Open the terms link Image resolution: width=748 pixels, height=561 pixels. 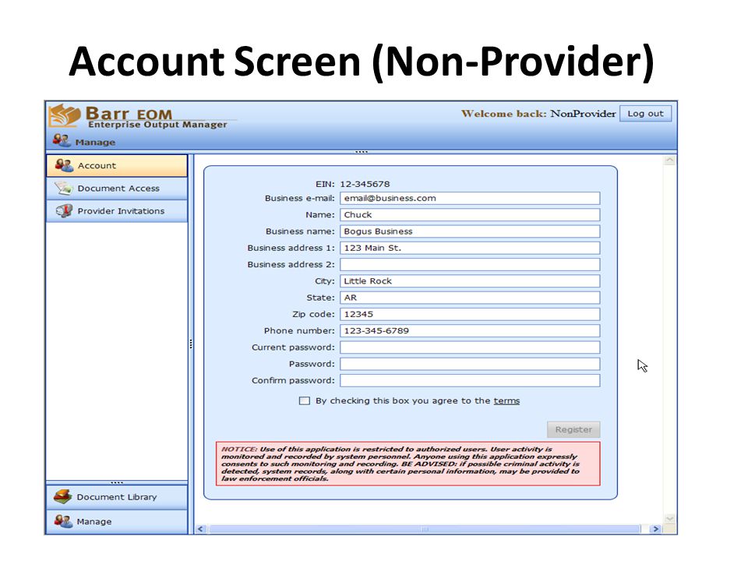506,400
